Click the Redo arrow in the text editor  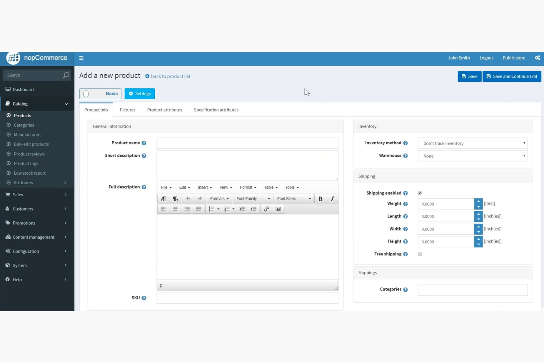[x=199, y=199]
